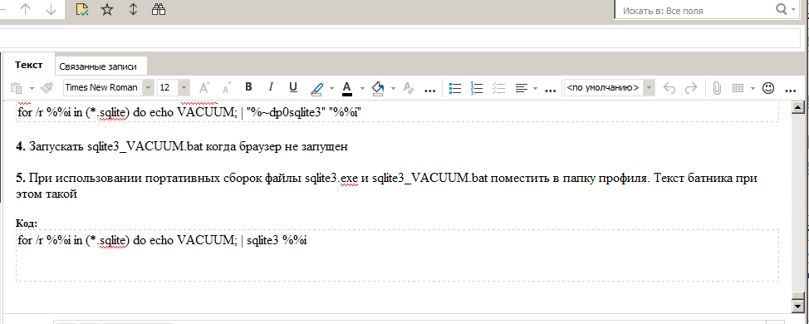Screen dimensions: 809x324
Task: Open the search options dropdown arrow
Action: pyautogui.click(x=793, y=10)
